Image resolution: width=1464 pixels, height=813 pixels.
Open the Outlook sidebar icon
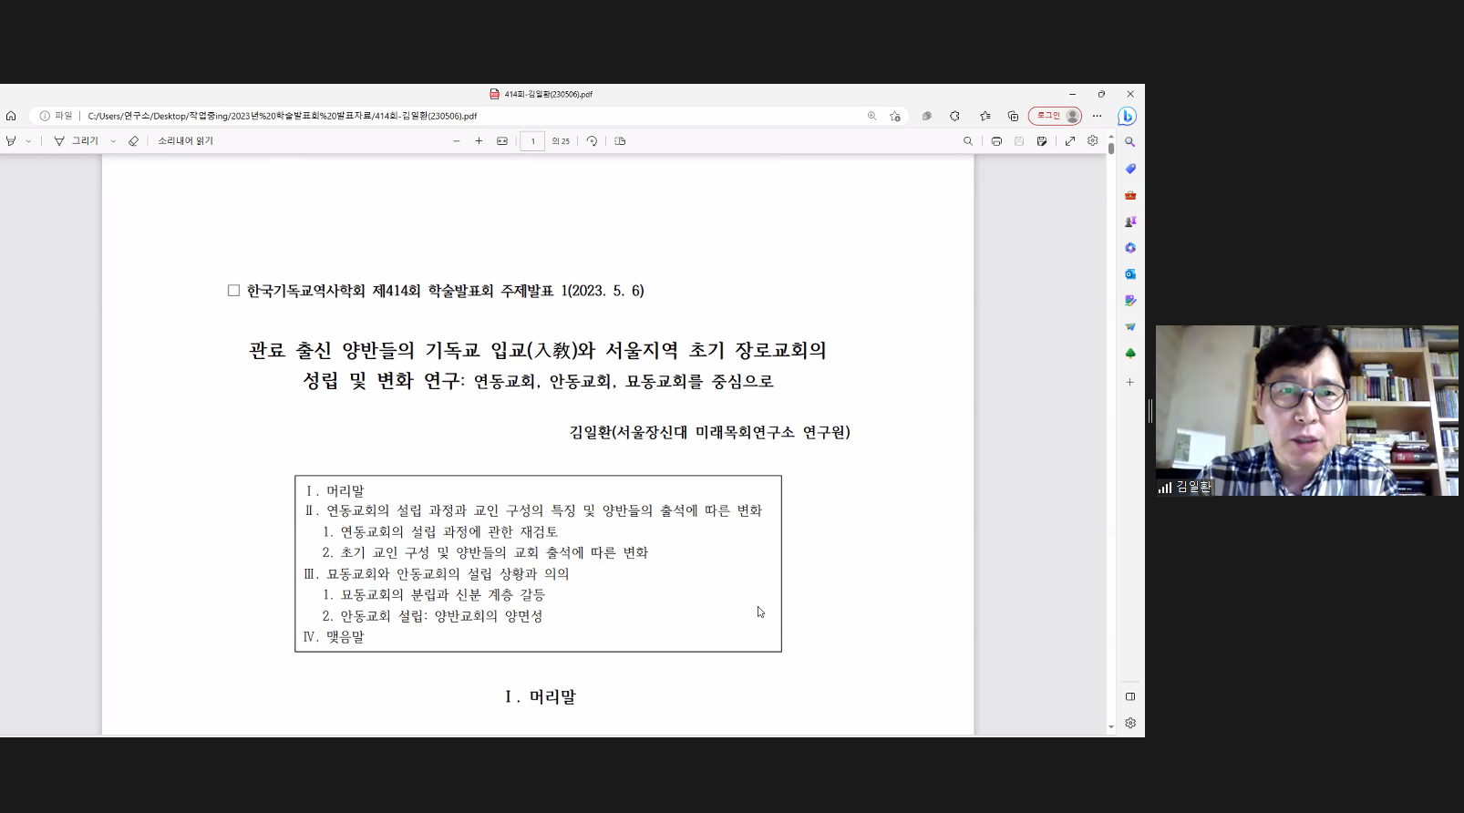[x=1130, y=273]
